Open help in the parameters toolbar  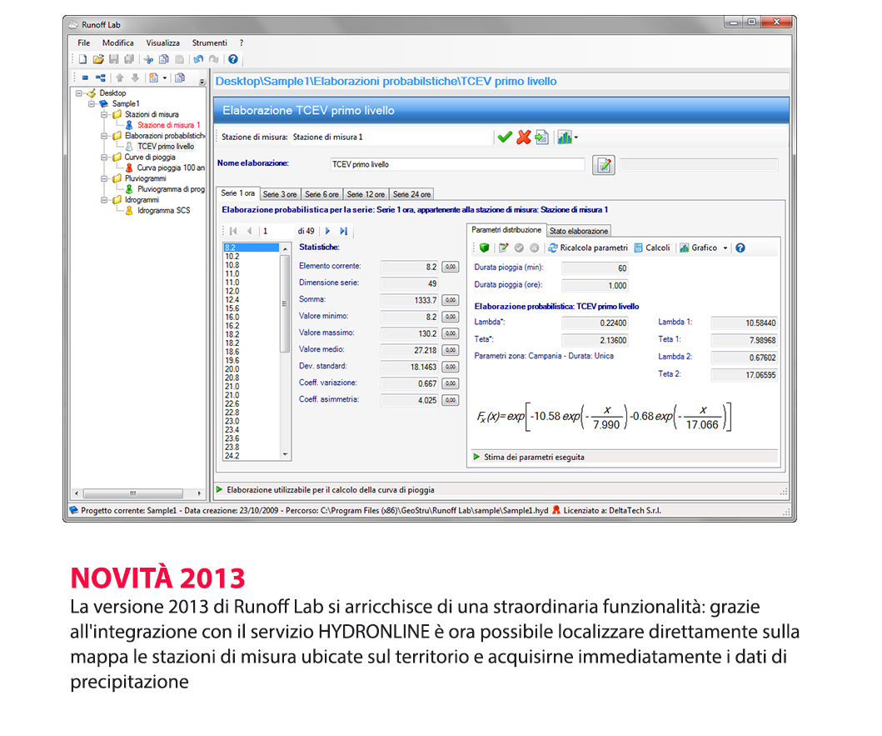click(x=740, y=248)
